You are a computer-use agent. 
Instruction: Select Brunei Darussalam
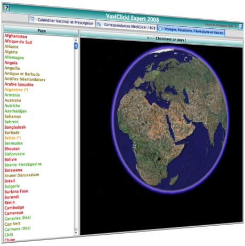pyautogui.click(x=22, y=175)
